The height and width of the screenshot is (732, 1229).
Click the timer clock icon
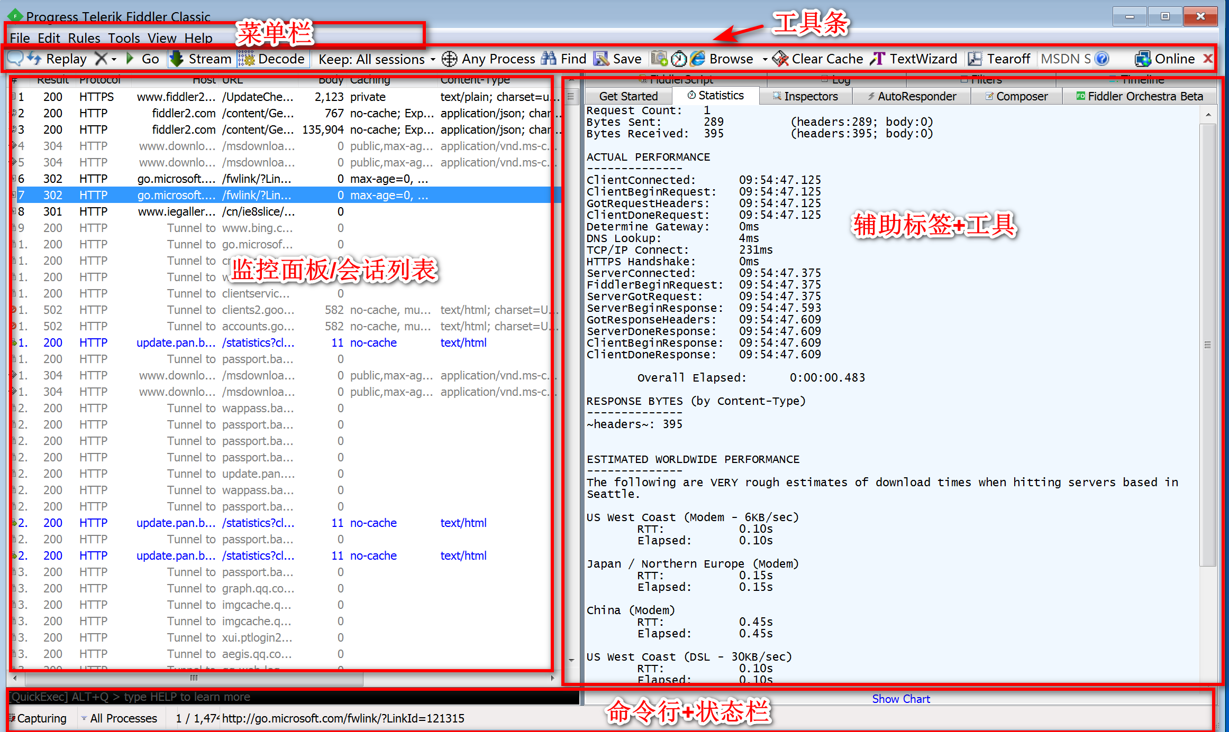[x=679, y=59]
